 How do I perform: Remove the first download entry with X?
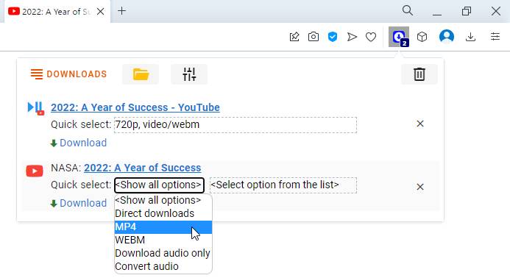click(x=420, y=124)
